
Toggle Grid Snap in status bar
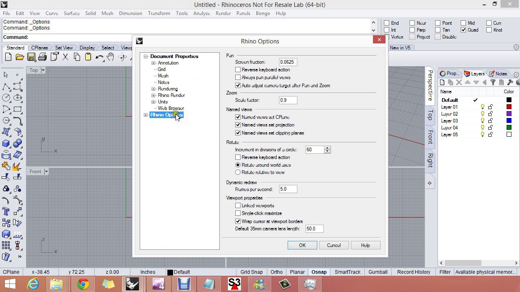pyautogui.click(x=251, y=272)
